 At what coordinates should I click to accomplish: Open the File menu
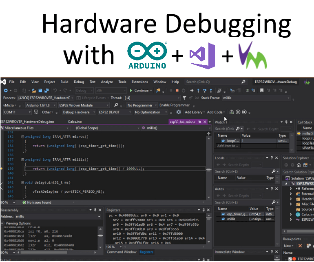point(12,82)
